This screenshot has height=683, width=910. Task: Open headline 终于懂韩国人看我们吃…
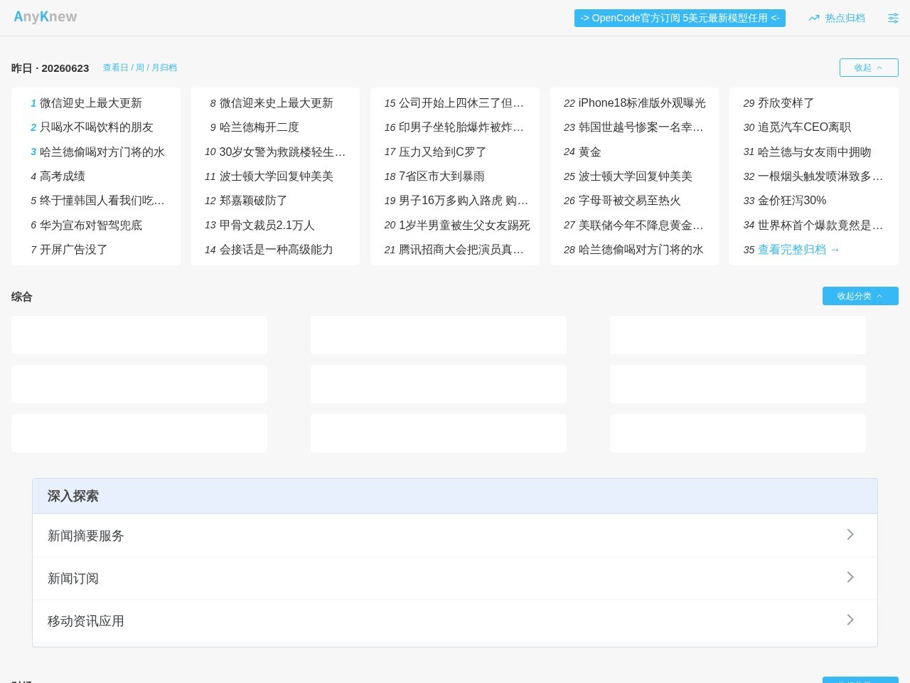tap(102, 201)
